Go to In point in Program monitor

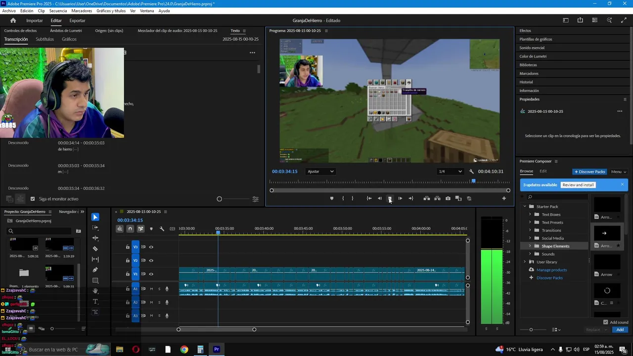click(x=369, y=198)
